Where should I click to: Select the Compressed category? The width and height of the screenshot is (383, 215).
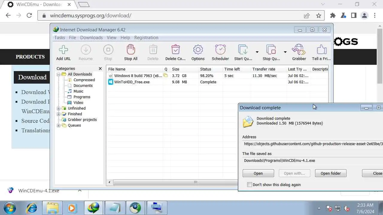pyautogui.click(x=84, y=80)
